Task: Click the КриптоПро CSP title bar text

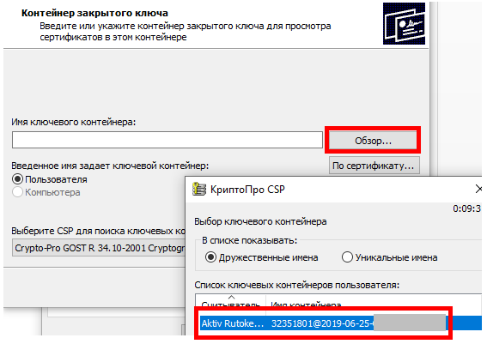Action: pyautogui.click(x=247, y=190)
